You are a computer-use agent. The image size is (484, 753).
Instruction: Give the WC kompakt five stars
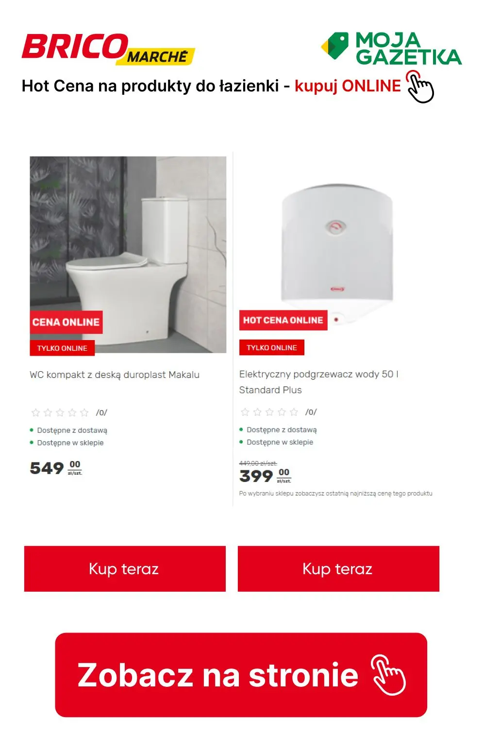point(84,412)
